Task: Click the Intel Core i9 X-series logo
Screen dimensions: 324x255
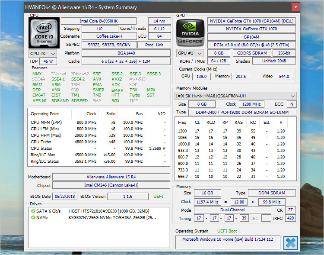Action: click(44, 33)
